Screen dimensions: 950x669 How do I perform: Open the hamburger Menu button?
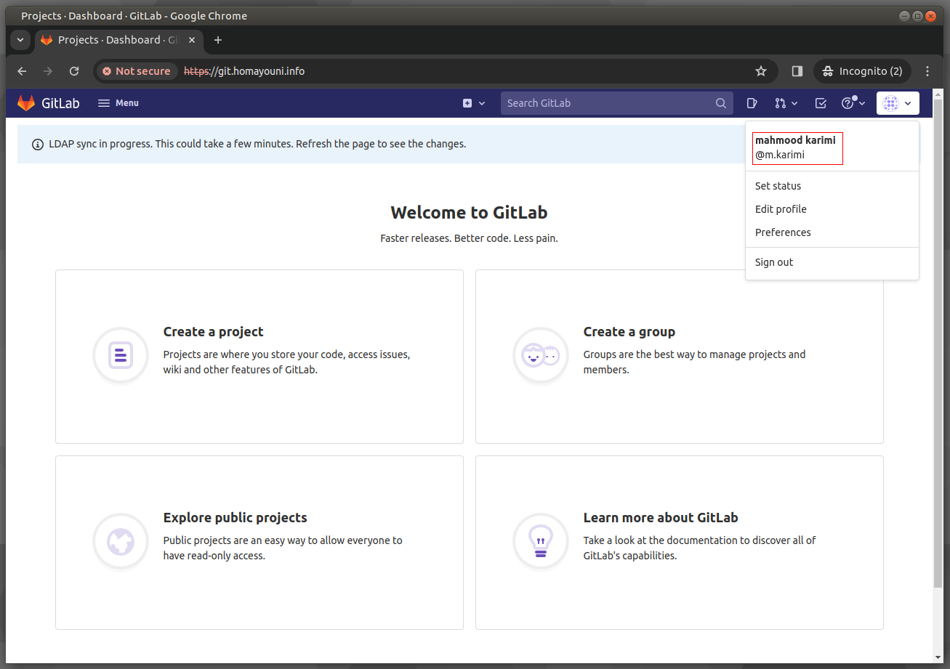(x=118, y=103)
